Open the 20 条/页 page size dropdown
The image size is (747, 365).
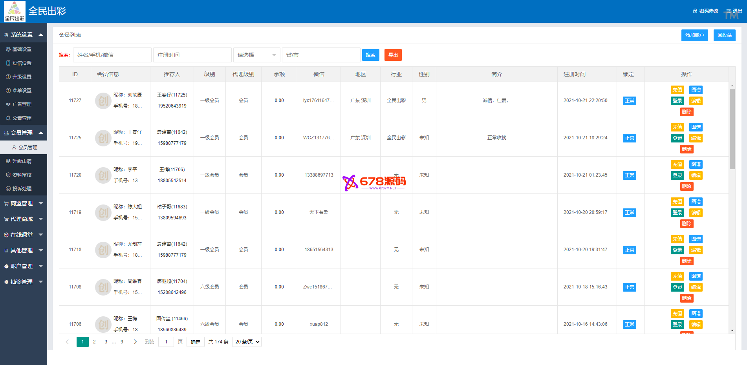pos(247,342)
